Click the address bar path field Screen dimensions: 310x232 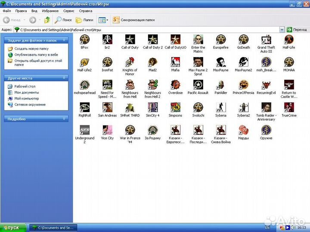(146, 30)
